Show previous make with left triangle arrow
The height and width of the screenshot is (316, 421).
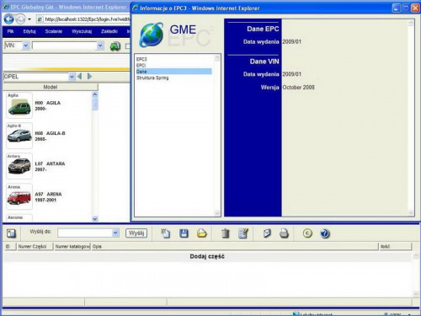[x=80, y=76]
